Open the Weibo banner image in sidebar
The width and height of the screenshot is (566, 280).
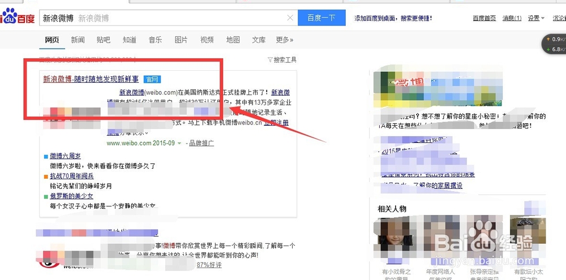pos(438,88)
